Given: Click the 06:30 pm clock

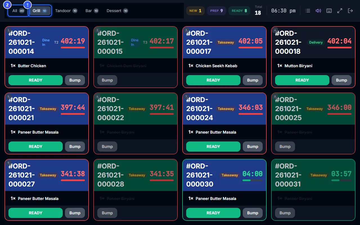Looking at the screenshot, I should pos(283,11).
